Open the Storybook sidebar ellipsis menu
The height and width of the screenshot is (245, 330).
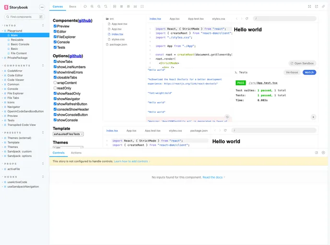click(42, 7)
